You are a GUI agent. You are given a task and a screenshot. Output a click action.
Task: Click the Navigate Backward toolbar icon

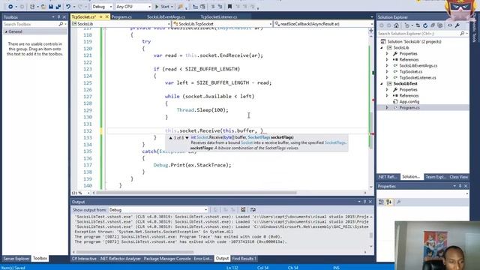pyautogui.click(x=10, y=7)
